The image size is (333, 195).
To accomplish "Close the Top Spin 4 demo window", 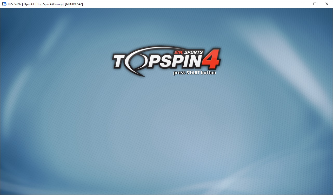I will click(x=327, y=4).
